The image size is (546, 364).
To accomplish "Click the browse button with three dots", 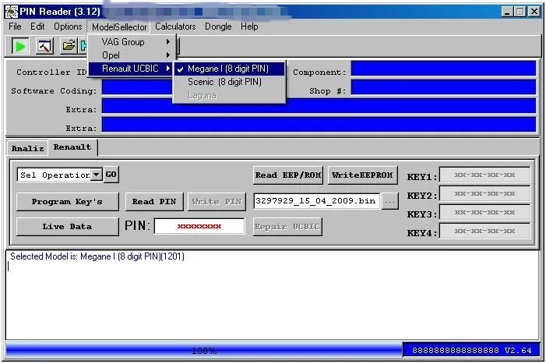I will 389,201.
